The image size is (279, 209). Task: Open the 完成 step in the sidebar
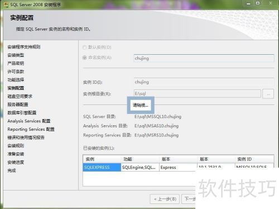(12, 170)
